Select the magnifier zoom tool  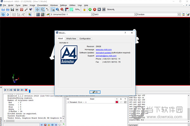pos(43,9)
